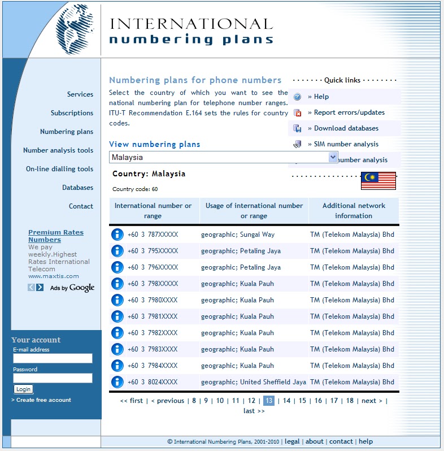Click the Help question mark icon

pos(297,97)
